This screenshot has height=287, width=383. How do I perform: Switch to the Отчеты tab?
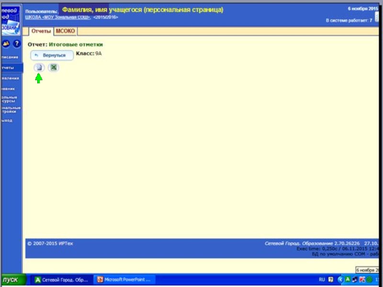pos(41,31)
